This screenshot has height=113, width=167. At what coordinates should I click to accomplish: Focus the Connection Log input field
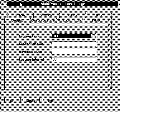tap(74, 44)
